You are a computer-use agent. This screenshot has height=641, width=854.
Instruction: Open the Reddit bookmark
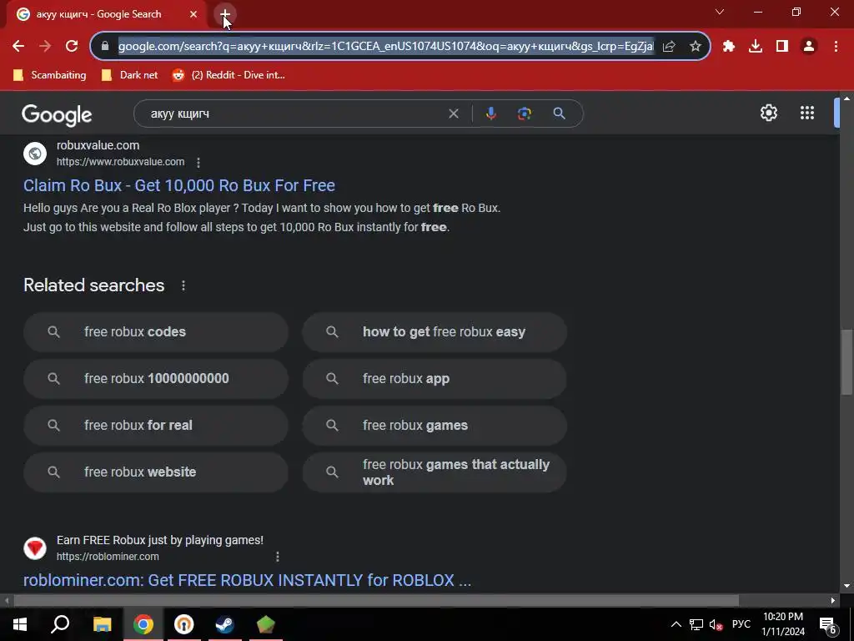[x=229, y=75]
